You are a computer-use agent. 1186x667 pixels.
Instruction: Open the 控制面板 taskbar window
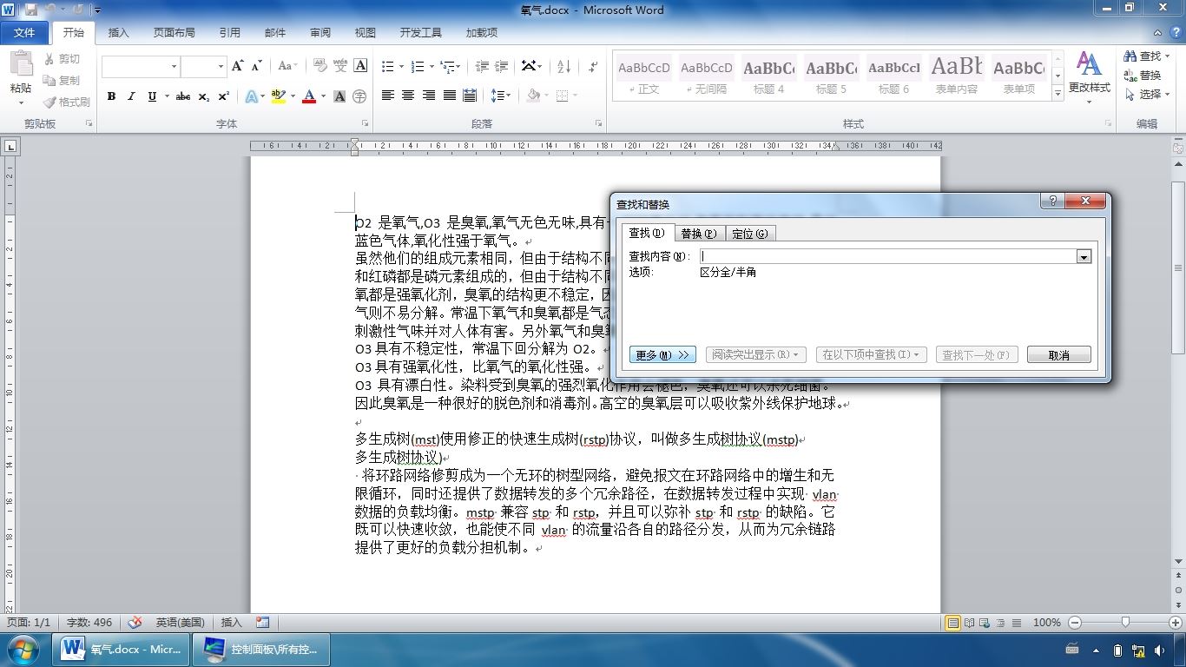[x=261, y=650]
